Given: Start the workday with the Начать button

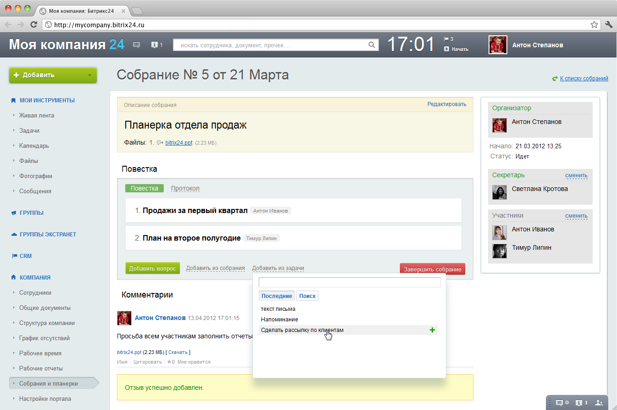Looking at the screenshot, I should 456,49.
